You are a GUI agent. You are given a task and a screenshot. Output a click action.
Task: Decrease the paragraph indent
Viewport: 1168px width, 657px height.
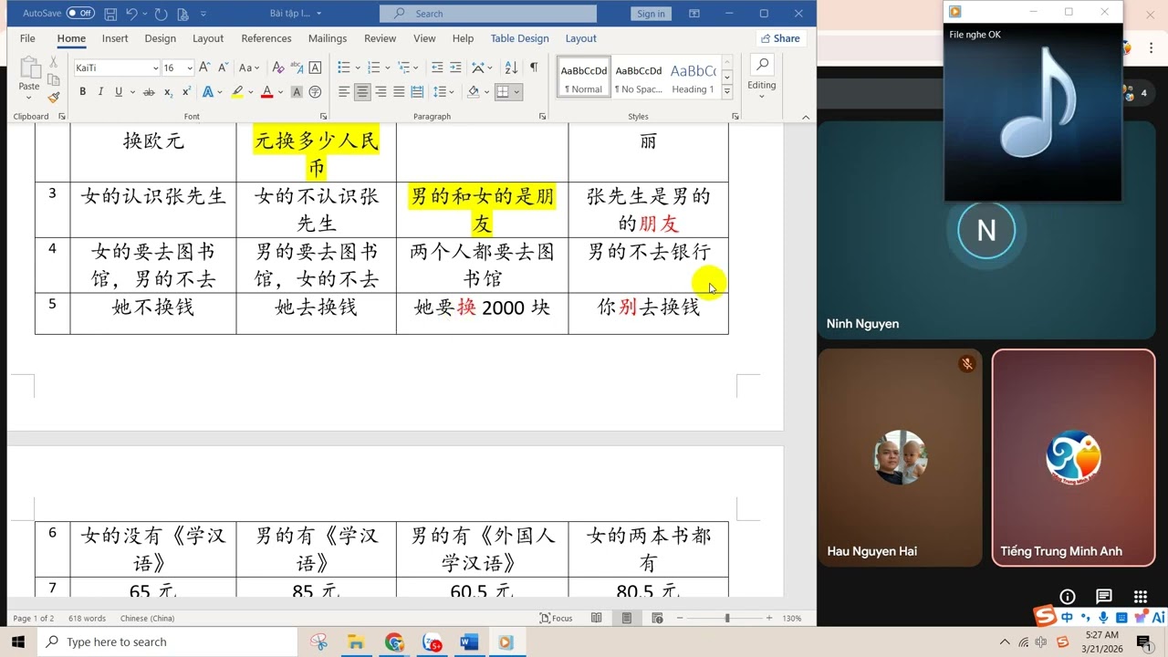point(437,68)
